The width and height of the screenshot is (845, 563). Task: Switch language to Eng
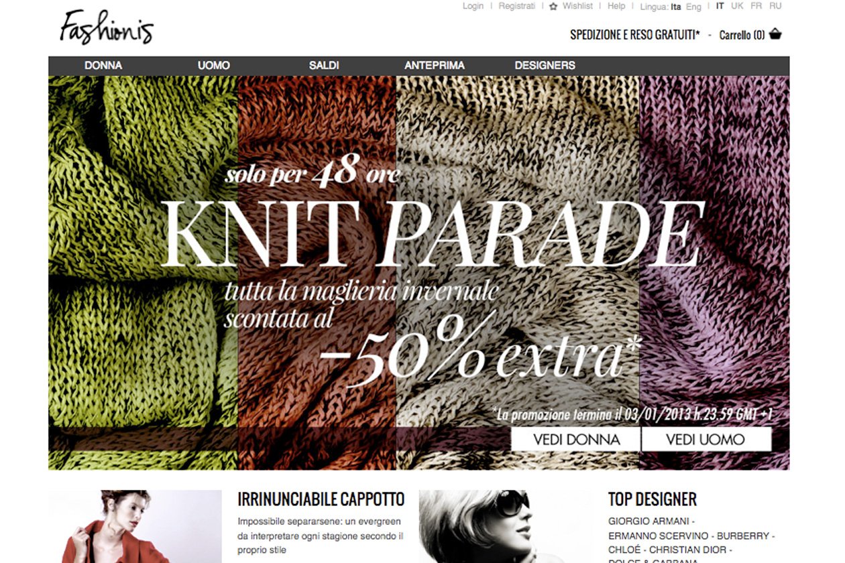coord(693,7)
